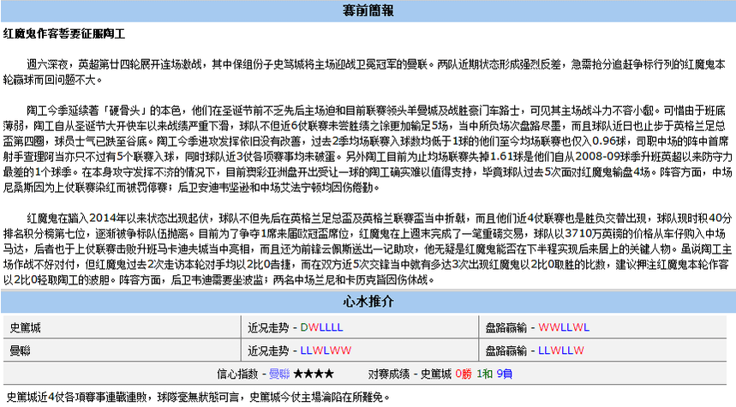
Task: Click the closing remark line about 史篤城近4仗
Action: [198, 397]
